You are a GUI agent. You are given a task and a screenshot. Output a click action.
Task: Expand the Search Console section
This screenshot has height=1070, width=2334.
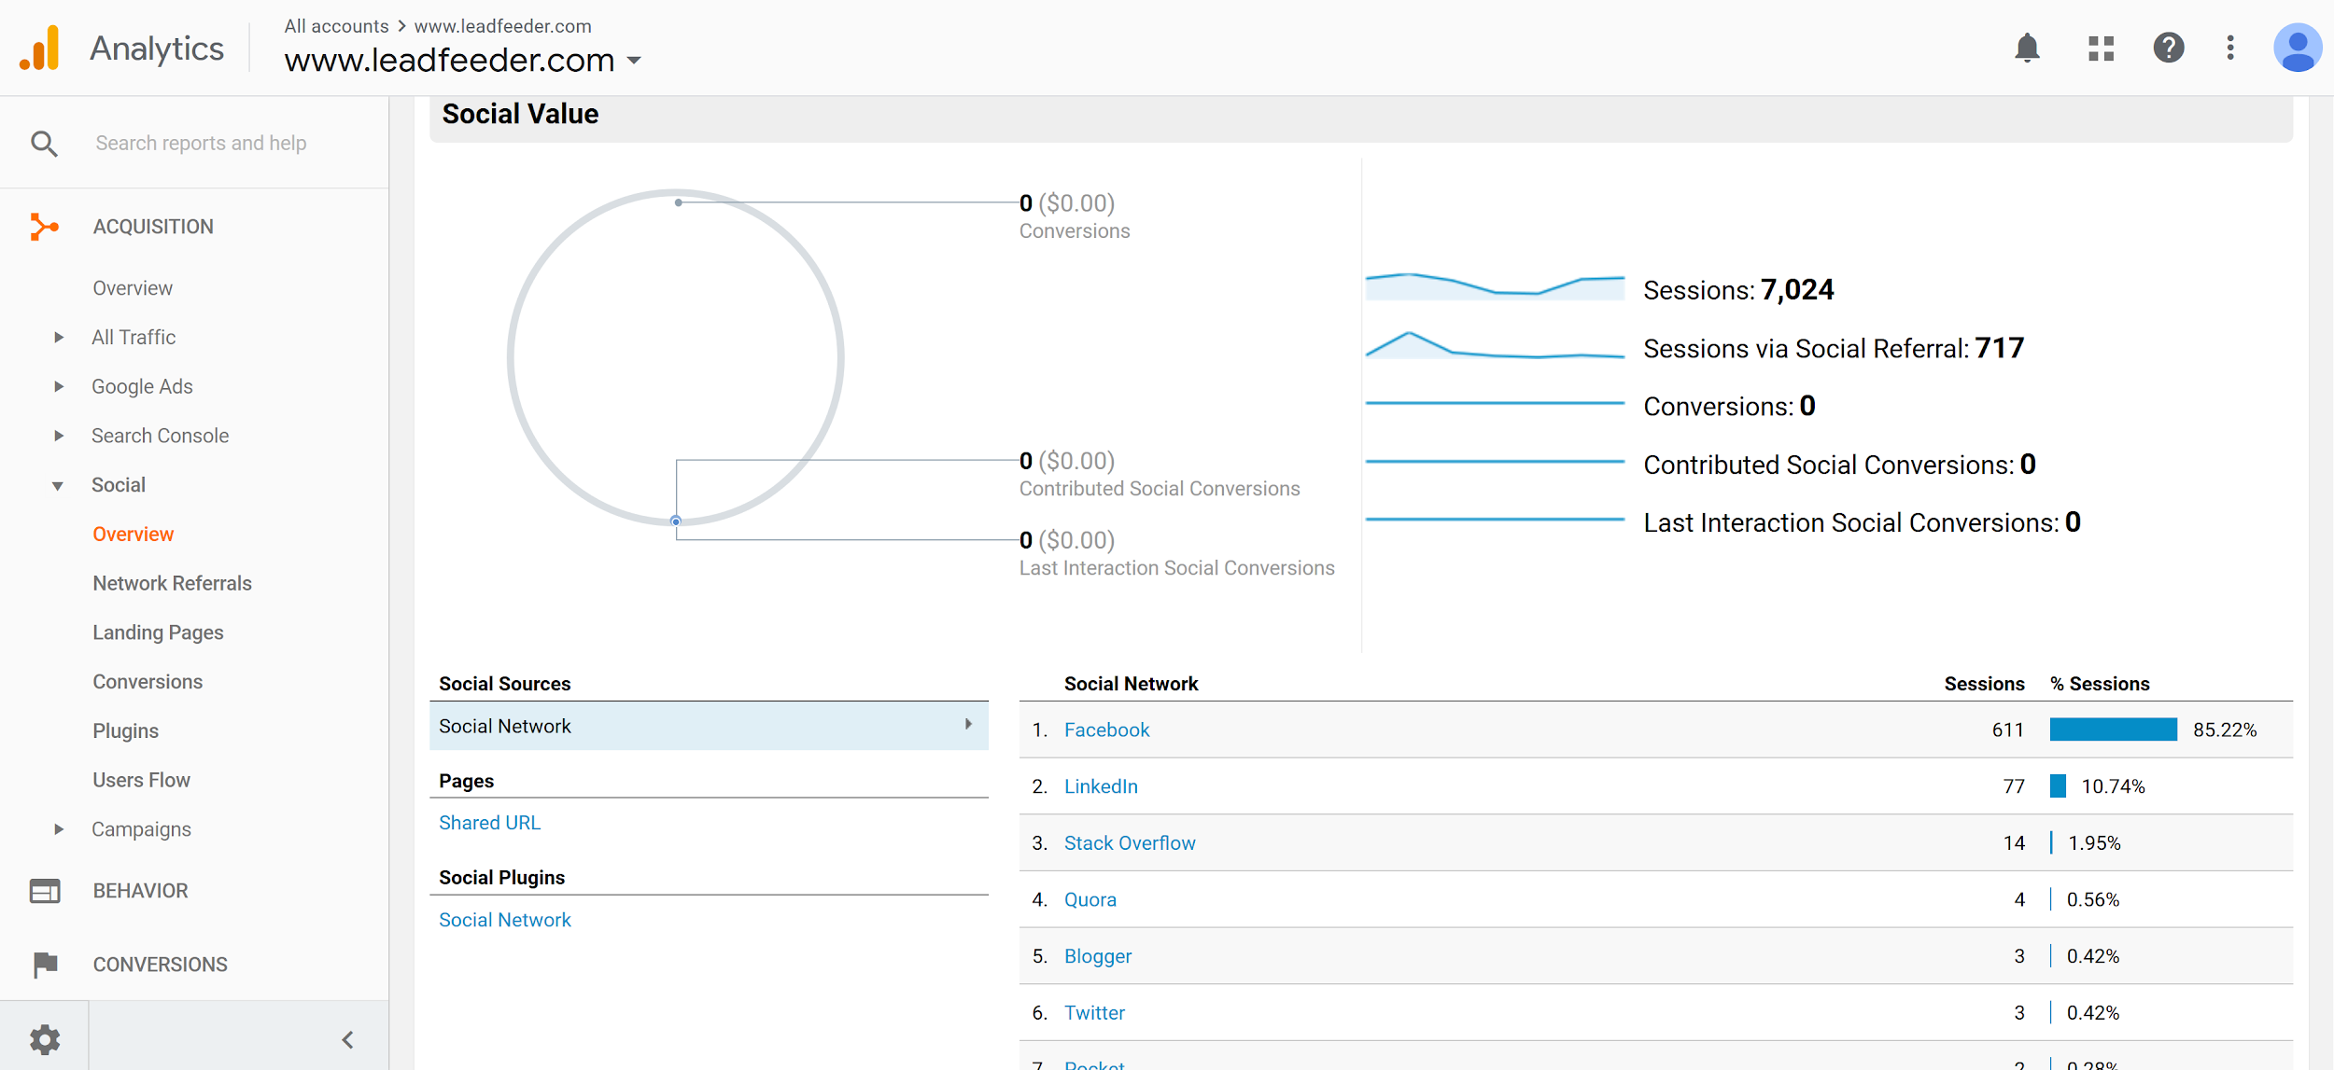[58, 436]
